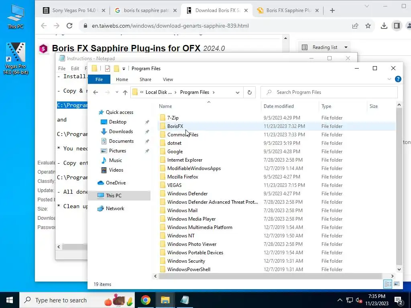The image size is (411, 308).
Task: Open the Windows Start menu
Action: 10,300
